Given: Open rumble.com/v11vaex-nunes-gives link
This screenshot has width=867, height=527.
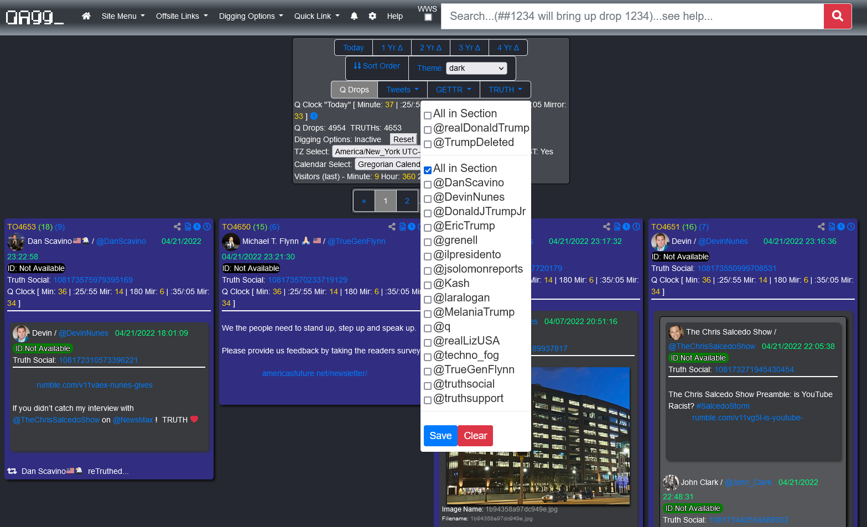Looking at the screenshot, I should coord(95,385).
